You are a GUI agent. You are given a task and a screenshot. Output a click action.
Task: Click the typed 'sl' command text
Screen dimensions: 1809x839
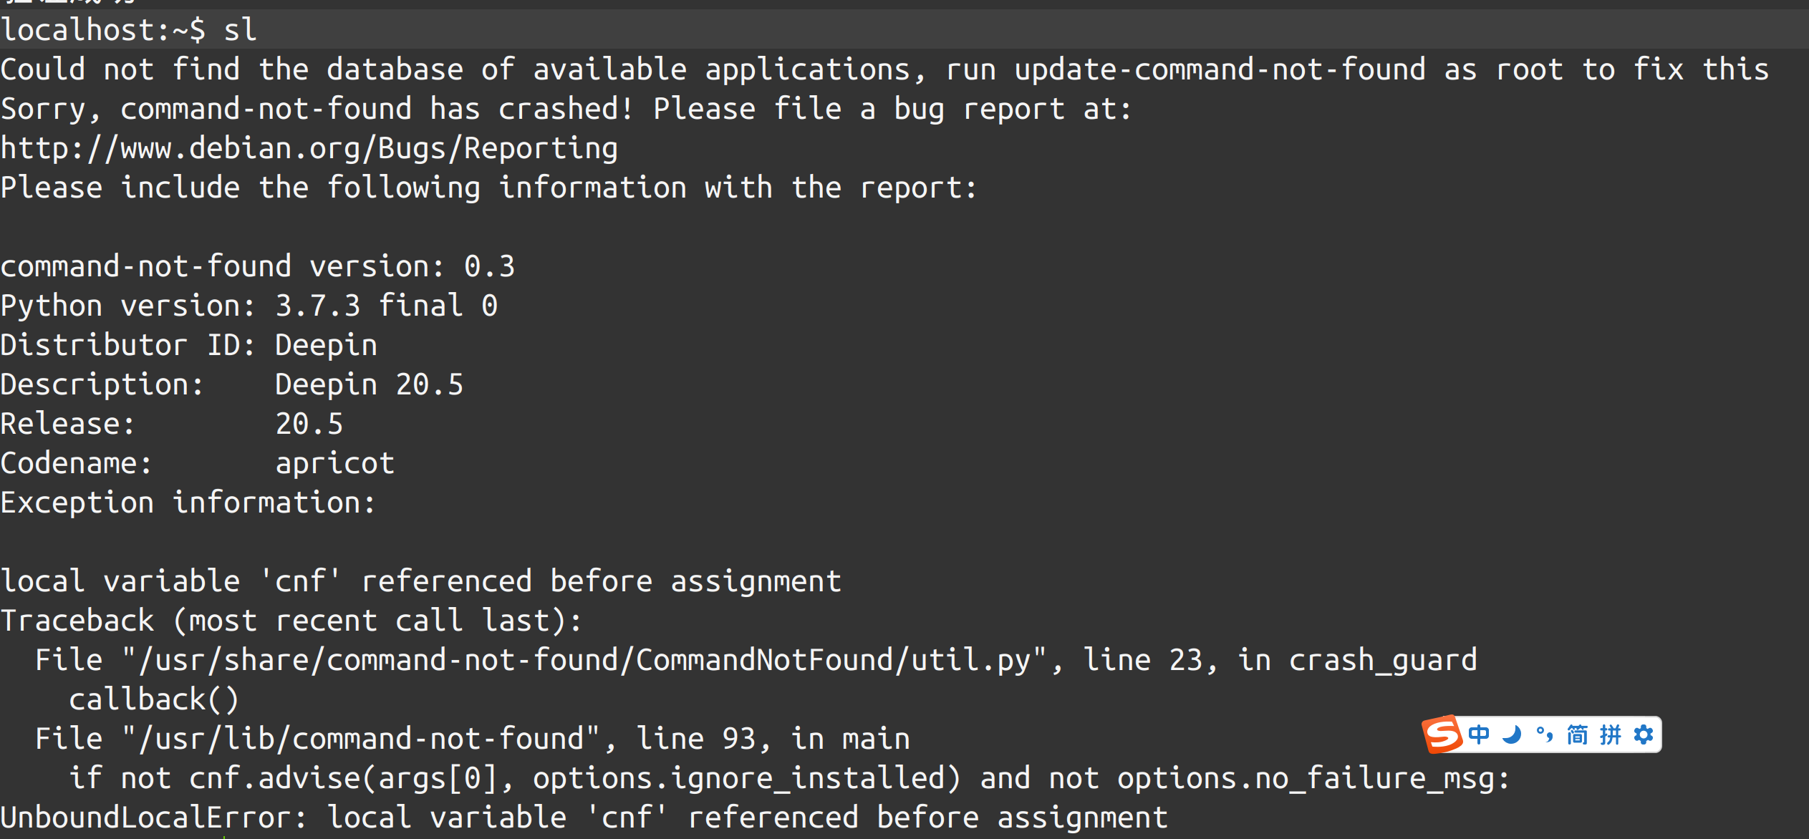[240, 30]
